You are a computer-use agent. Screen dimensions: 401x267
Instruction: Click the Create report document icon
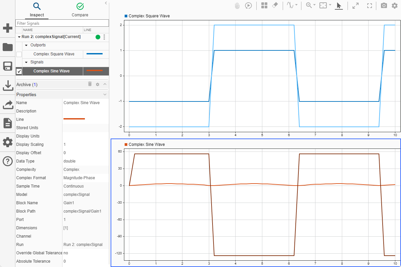pyautogui.click(x=7, y=123)
